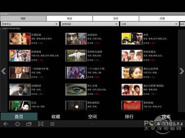Select the 搜索 search bottom tab
The image size is (185, 138).
[x=166, y=117]
